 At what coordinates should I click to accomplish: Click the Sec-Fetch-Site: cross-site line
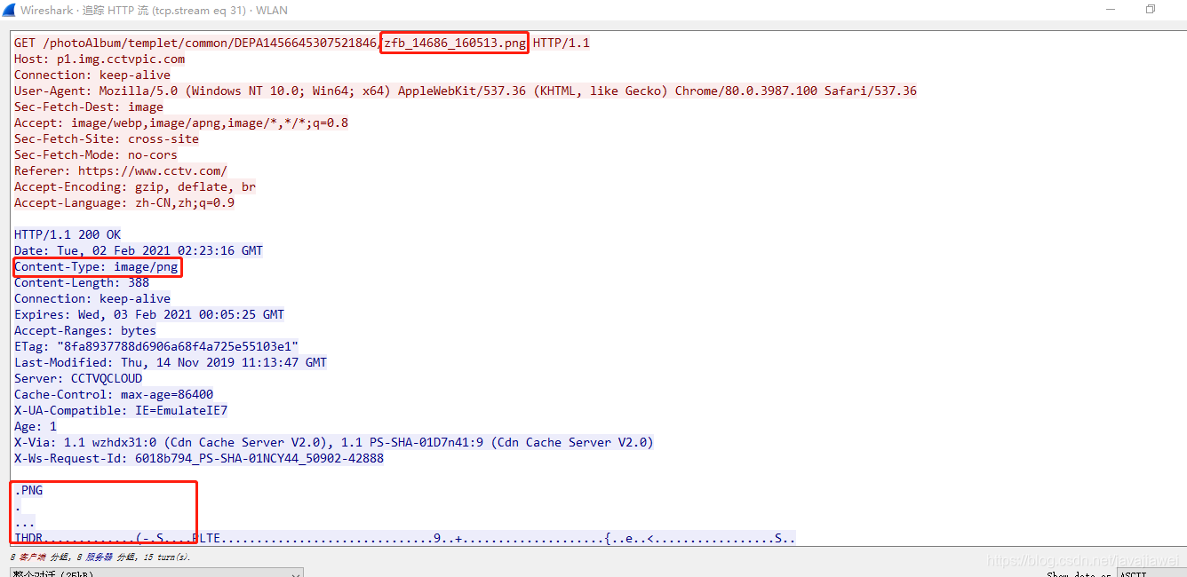pos(107,138)
